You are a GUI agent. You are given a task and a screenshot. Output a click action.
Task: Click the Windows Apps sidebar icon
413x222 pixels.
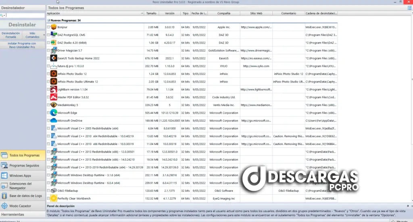tap(4, 175)
